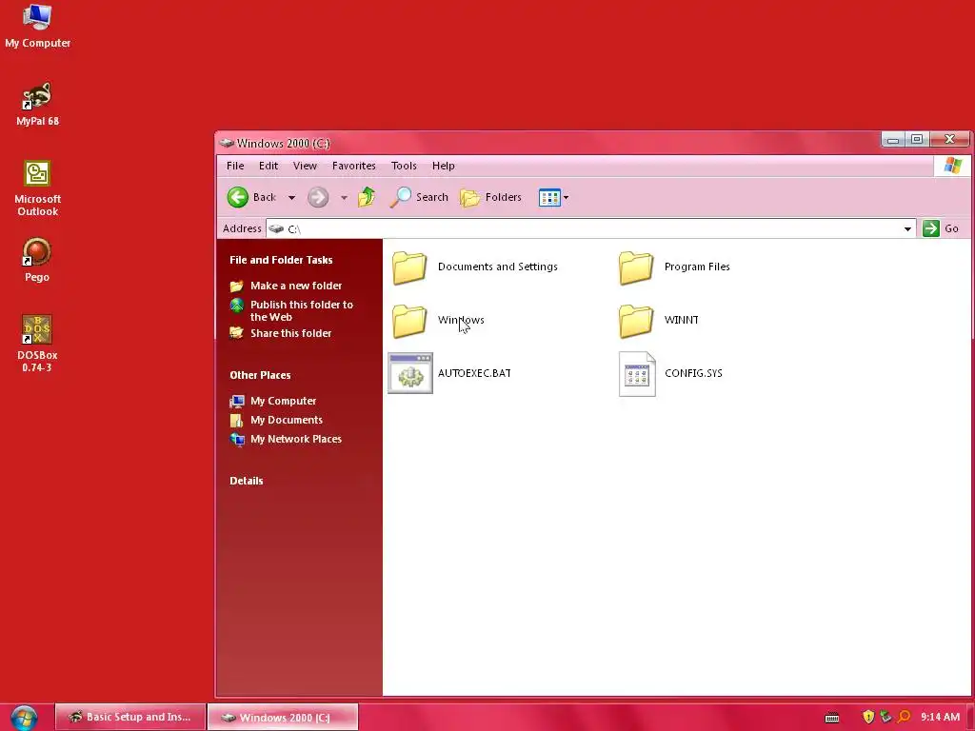
Task: Select the Microsoft Outlook desktop icon
Action: point(37,188)
